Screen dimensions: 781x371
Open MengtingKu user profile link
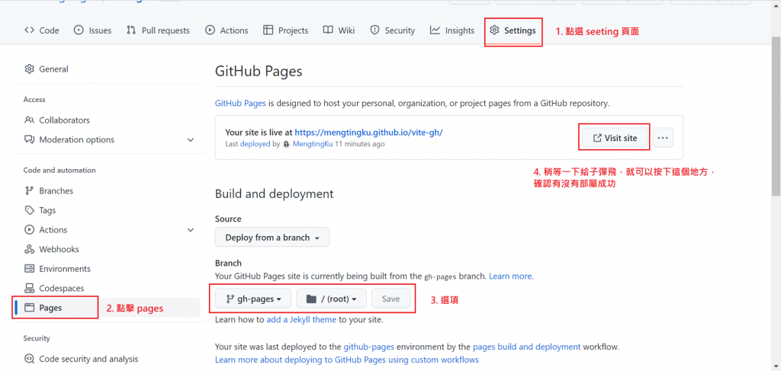313,144
